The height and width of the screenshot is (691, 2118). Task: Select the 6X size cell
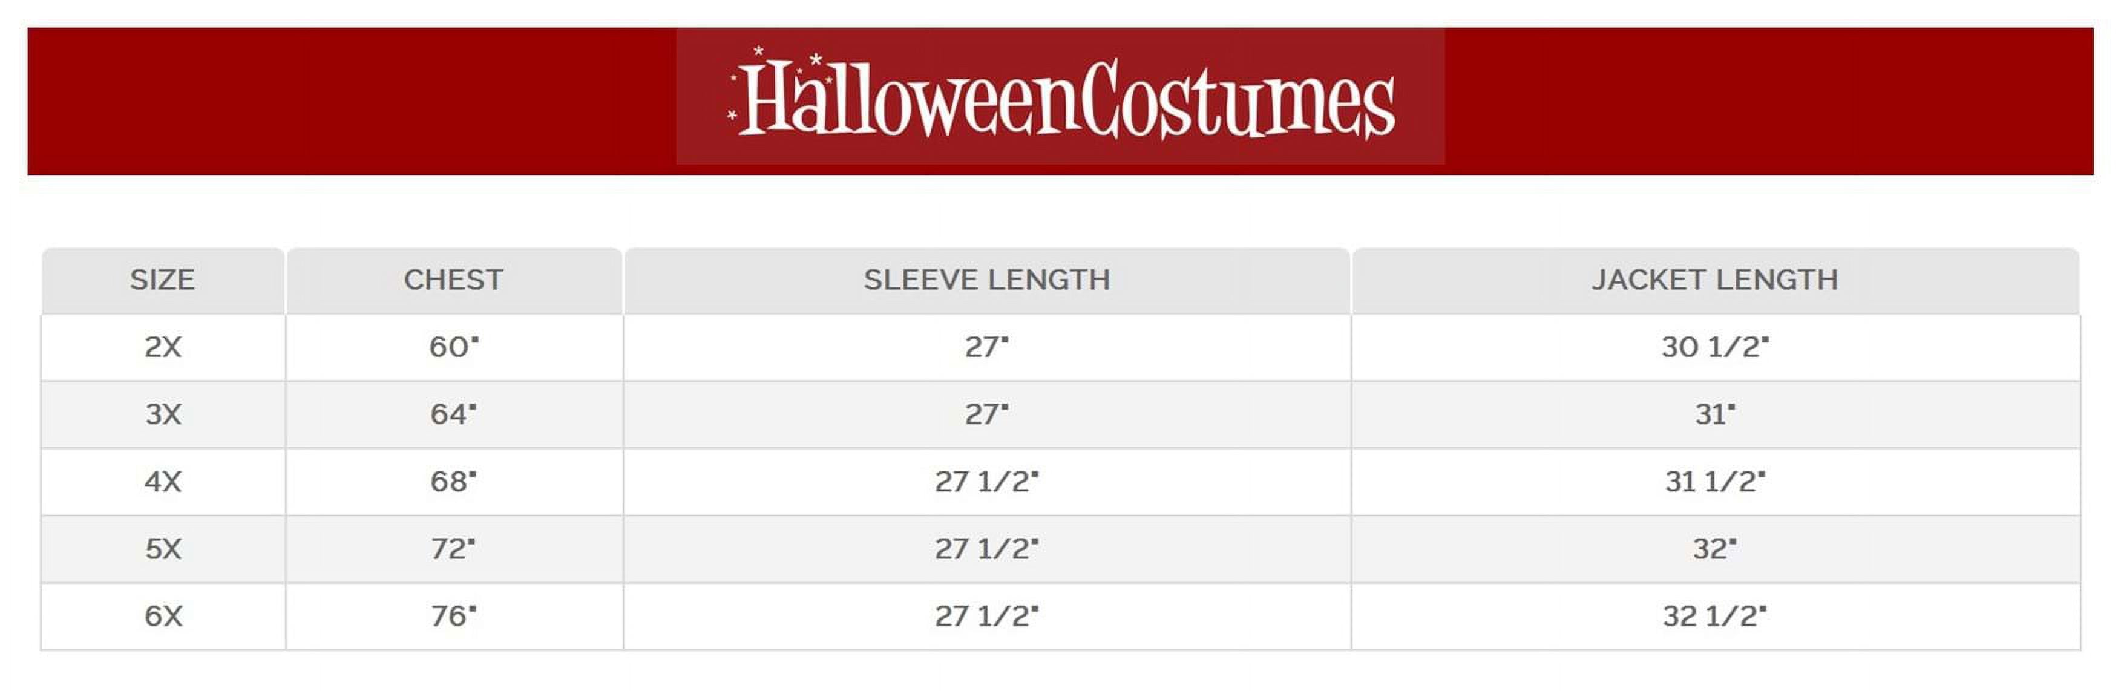163,617
